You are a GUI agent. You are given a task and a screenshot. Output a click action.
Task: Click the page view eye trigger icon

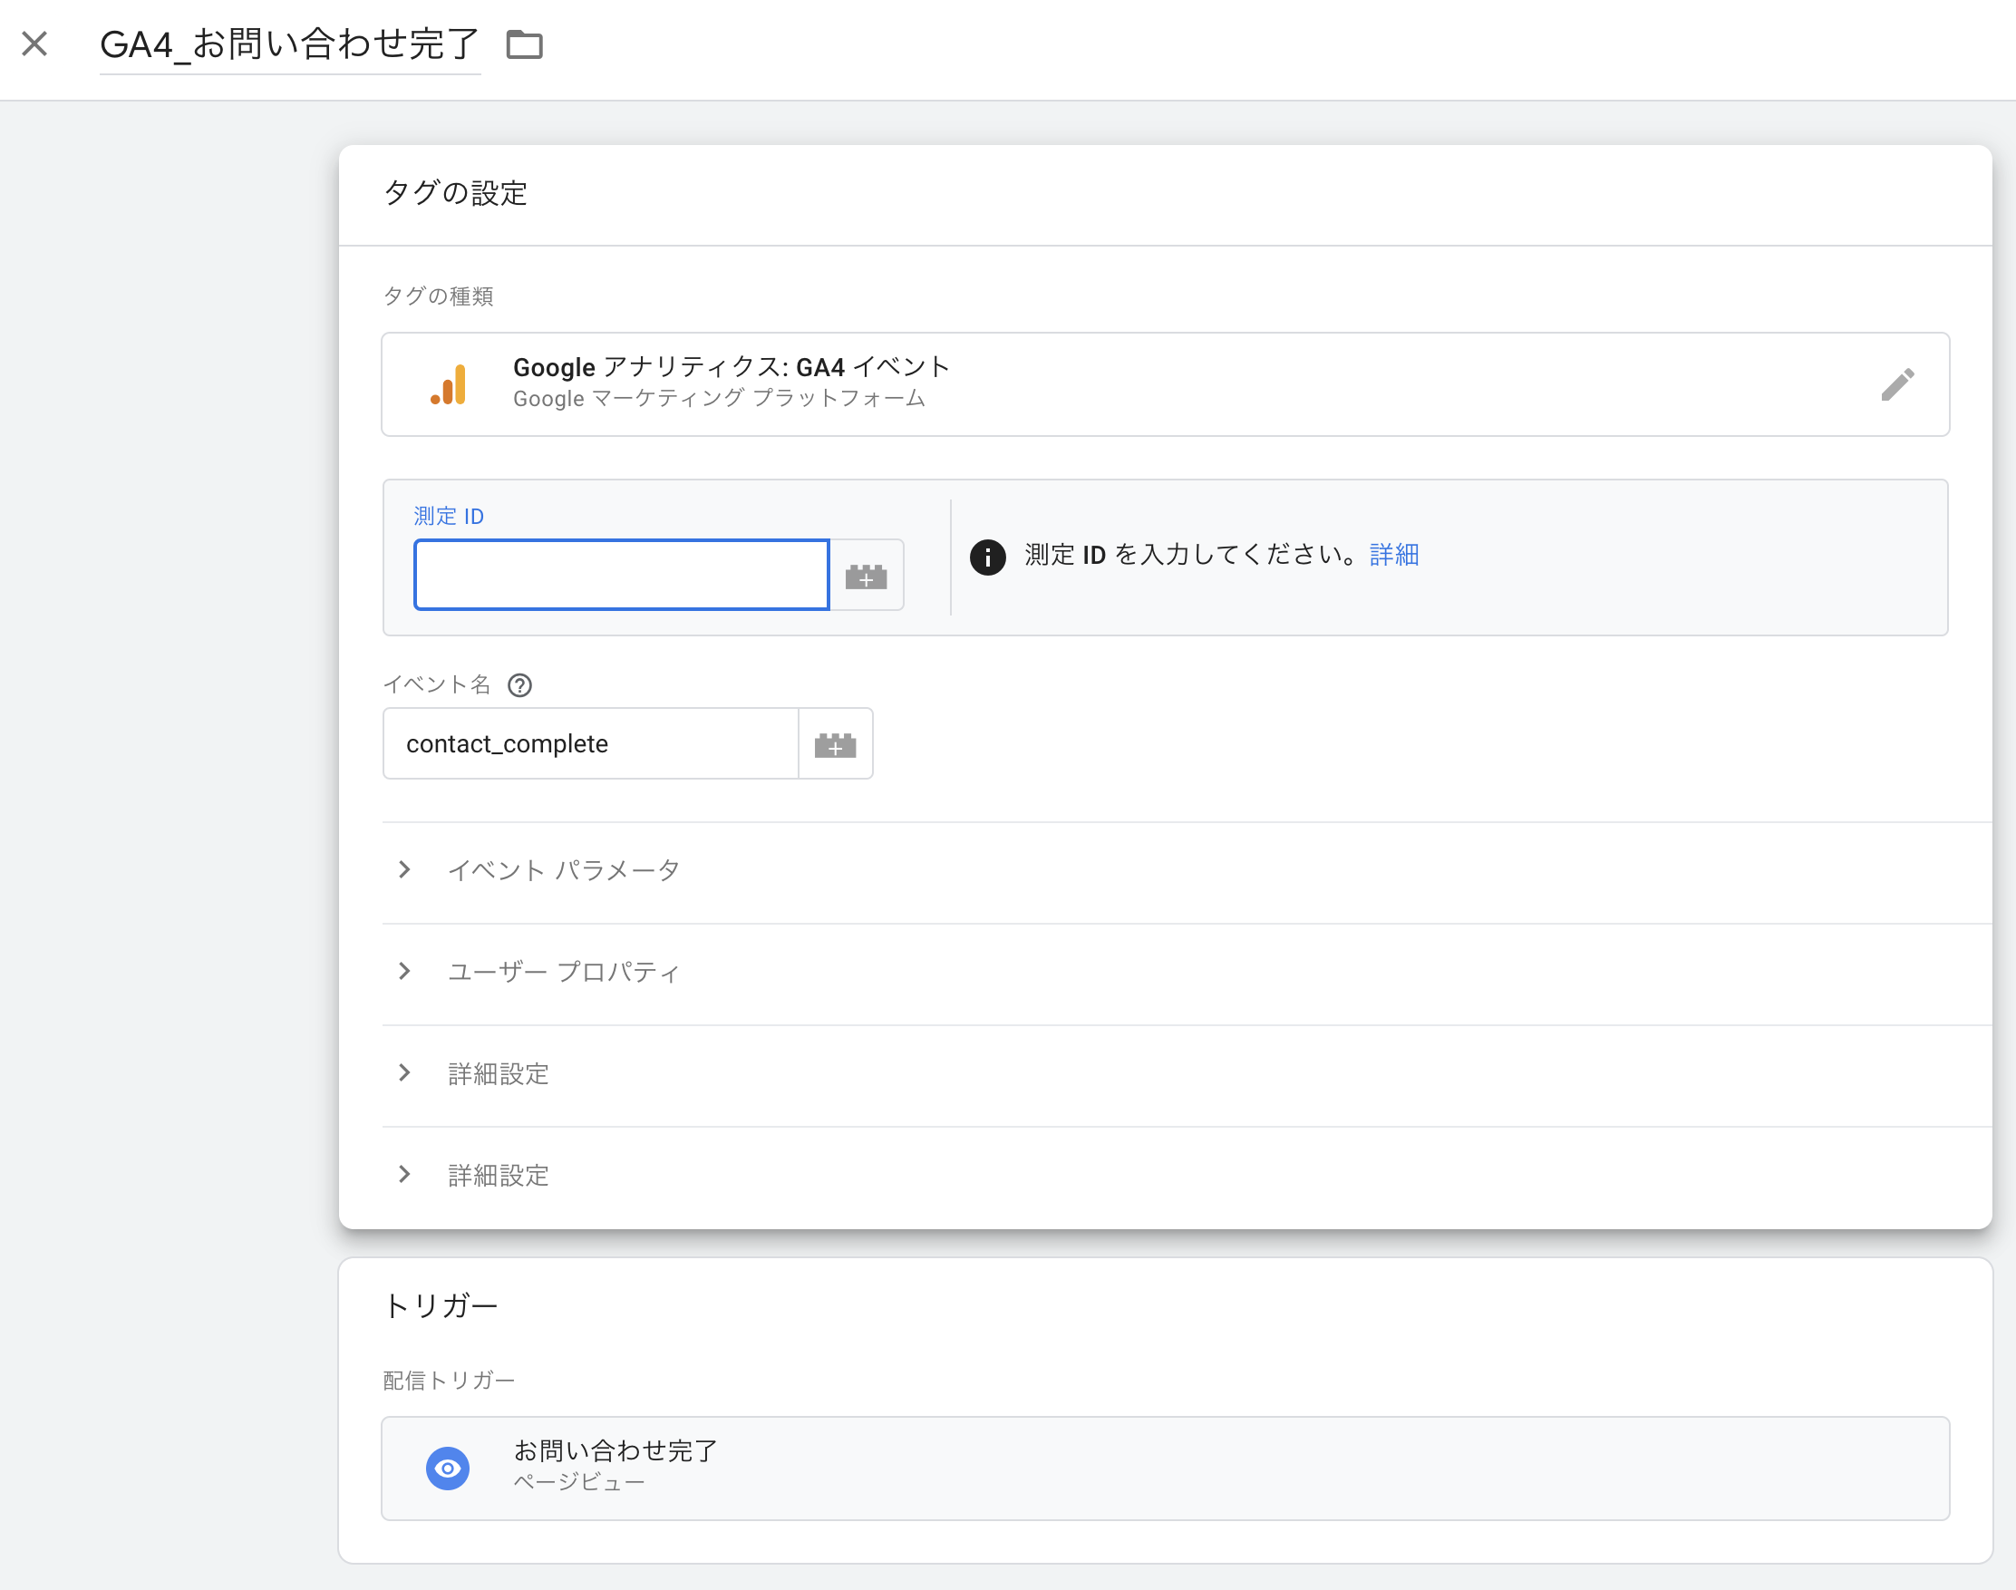pos(448,1468)
